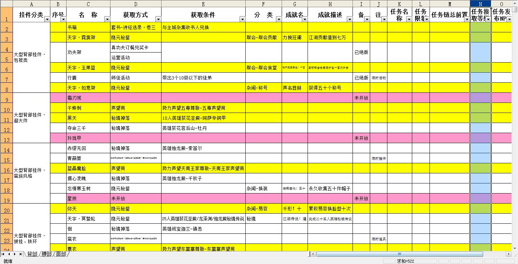Select the 真功夫订餐兑奖卡 cell

pyautogui.click(x=136, y=47)
